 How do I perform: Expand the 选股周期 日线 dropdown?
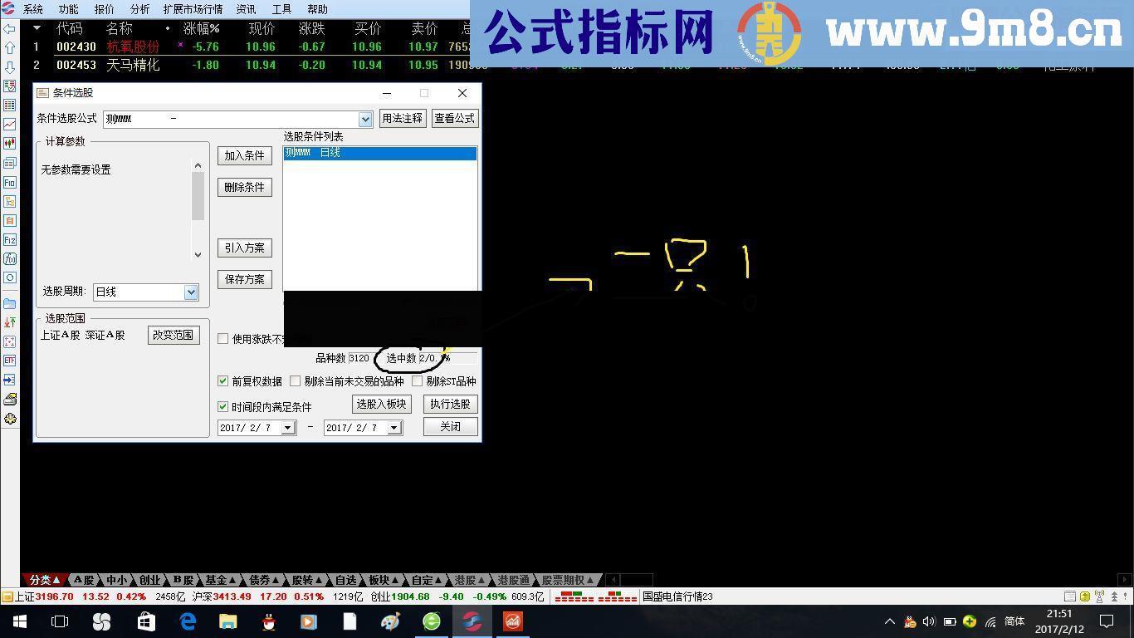click(191, 292)
